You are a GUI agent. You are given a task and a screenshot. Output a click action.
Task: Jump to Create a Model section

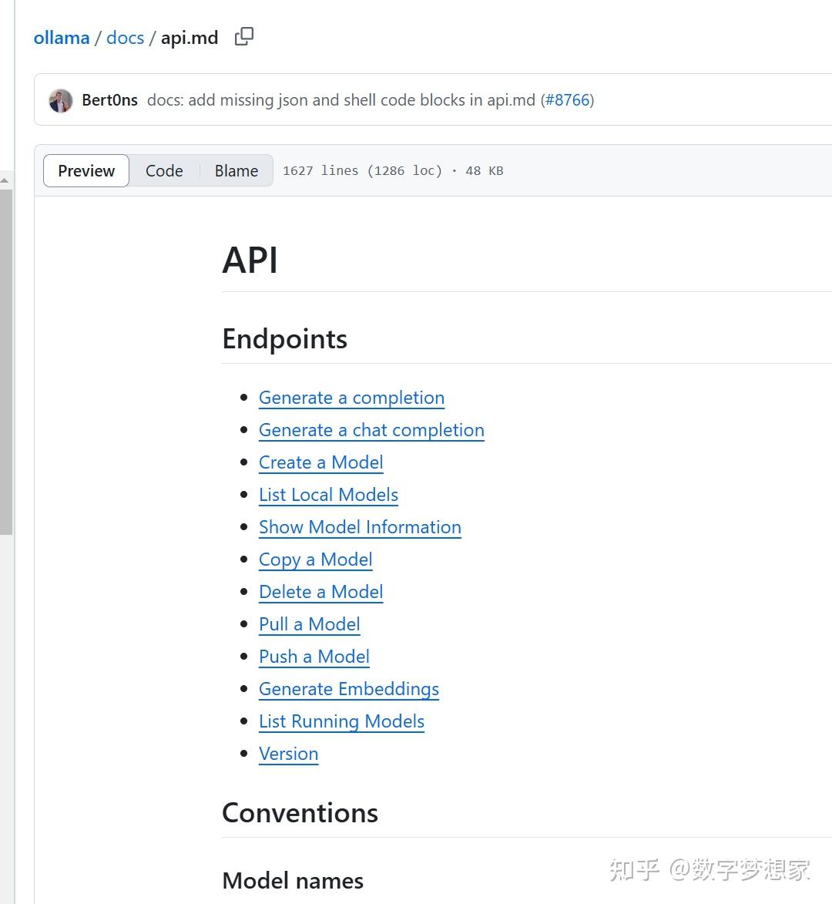click(x=321, y=462)
